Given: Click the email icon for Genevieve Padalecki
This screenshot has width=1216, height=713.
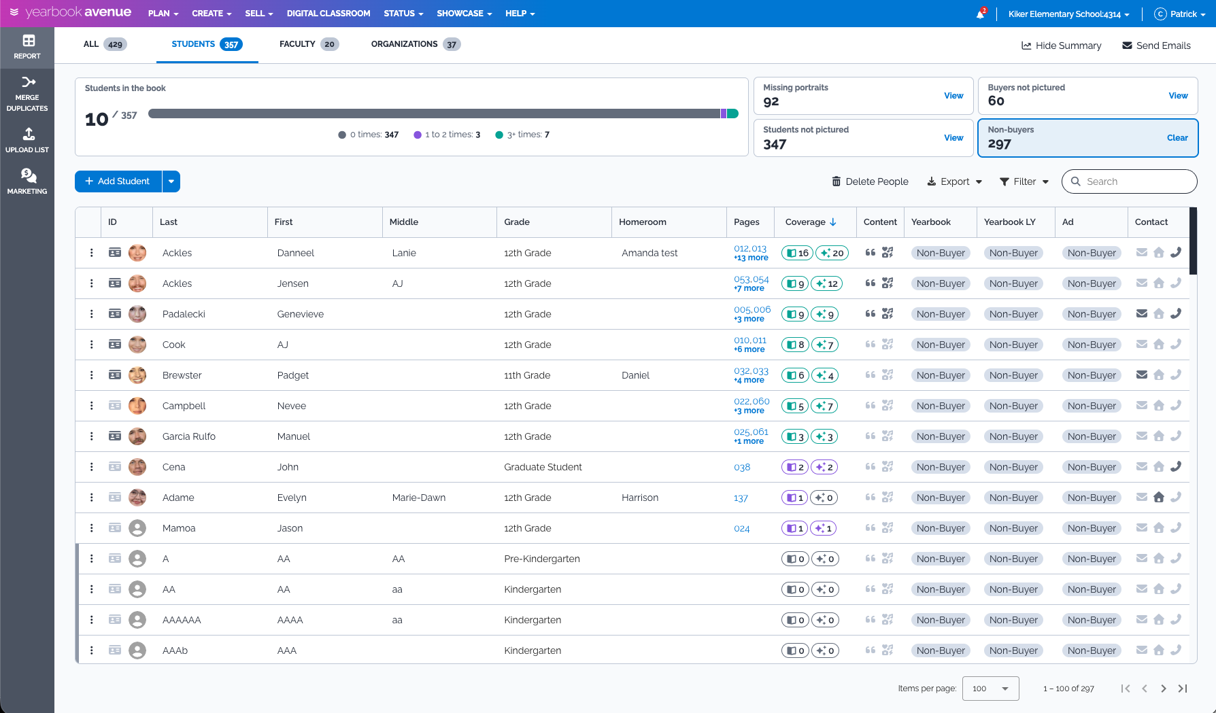Looking at the screenshot, I should (x=1142, y=313).
